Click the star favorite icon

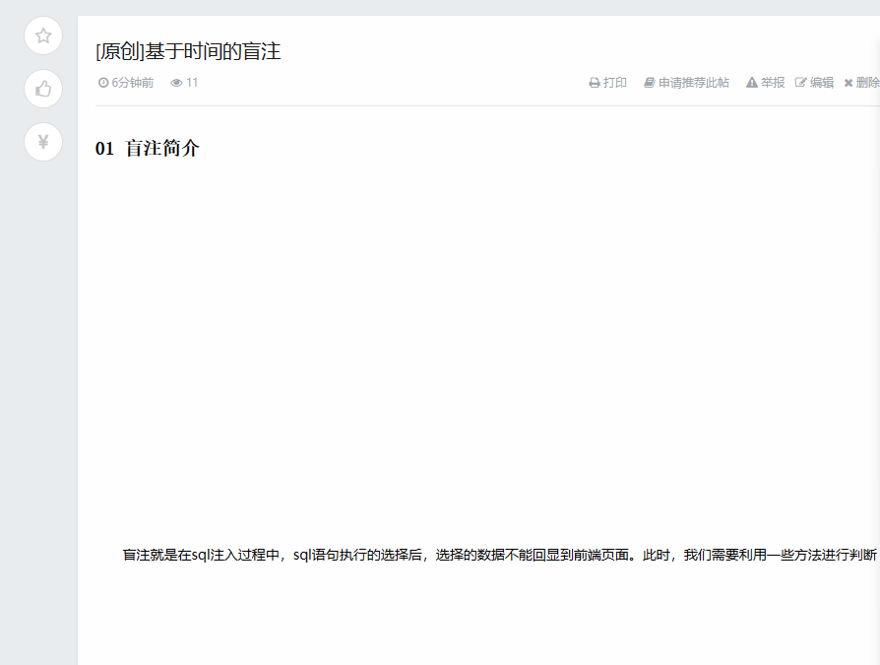coord(43,35)
